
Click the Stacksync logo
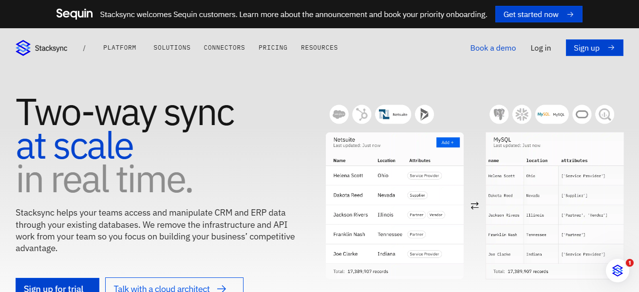(x=41, y=47)
